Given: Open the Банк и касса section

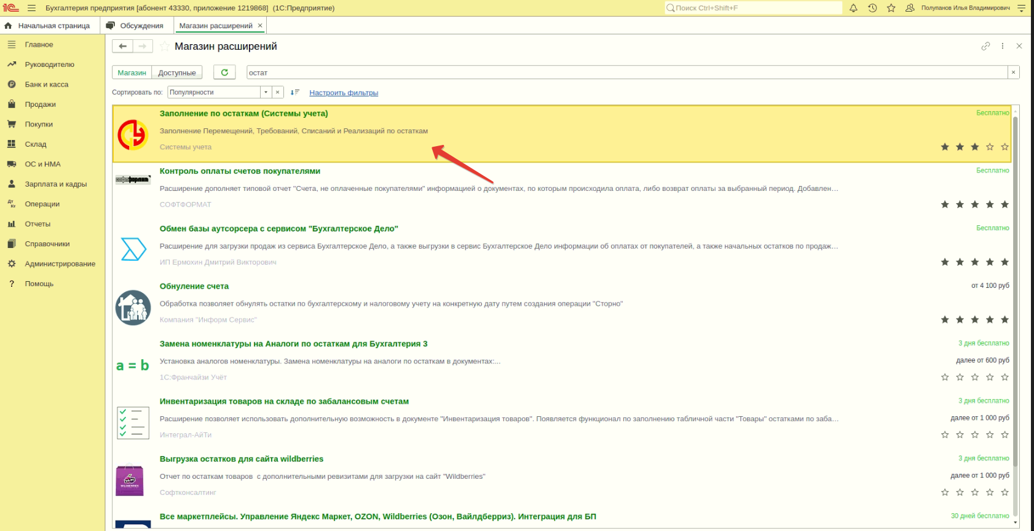Looking at the screenshot, I should pyautogui.click(x=46, y=85).
